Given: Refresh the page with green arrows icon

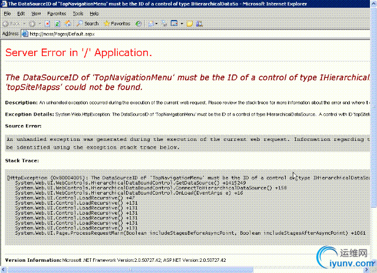Looking at the screenshot, I should click(x=57, y=24).
